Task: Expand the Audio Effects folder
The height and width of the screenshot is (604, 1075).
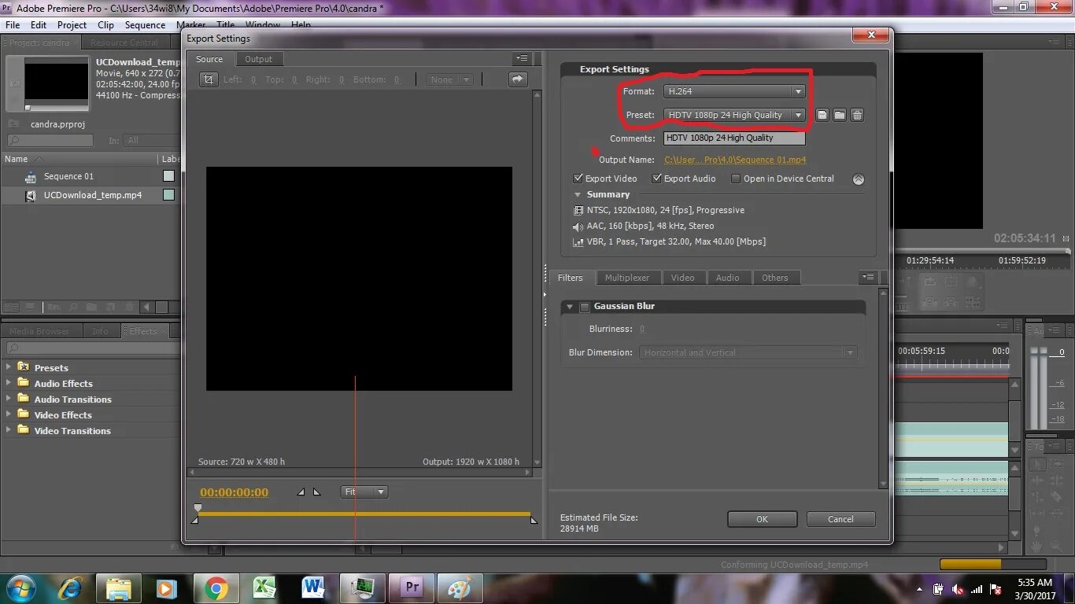Action: [8, 383]
